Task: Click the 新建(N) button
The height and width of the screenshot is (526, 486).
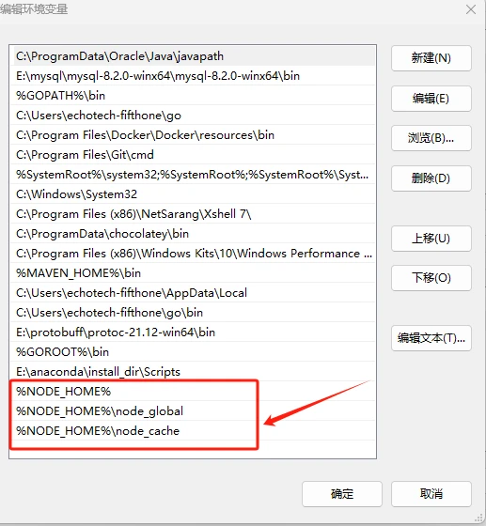Action: pyautogui.click(x=431, y=58)
